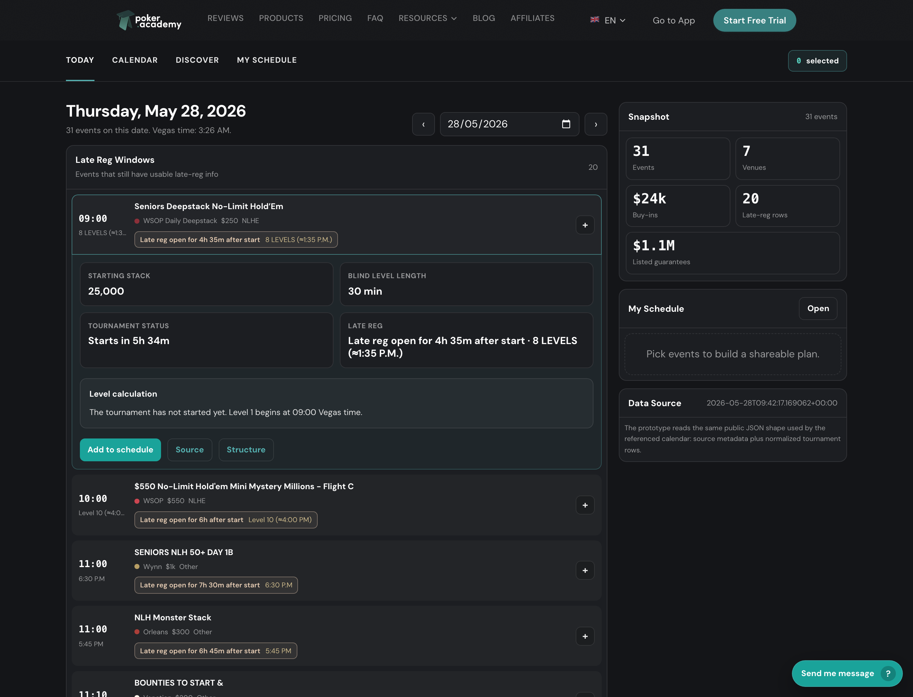The image size is (913, 697).
Task: Click the $24k Buy-ins snapshot card
Action: 677,206
